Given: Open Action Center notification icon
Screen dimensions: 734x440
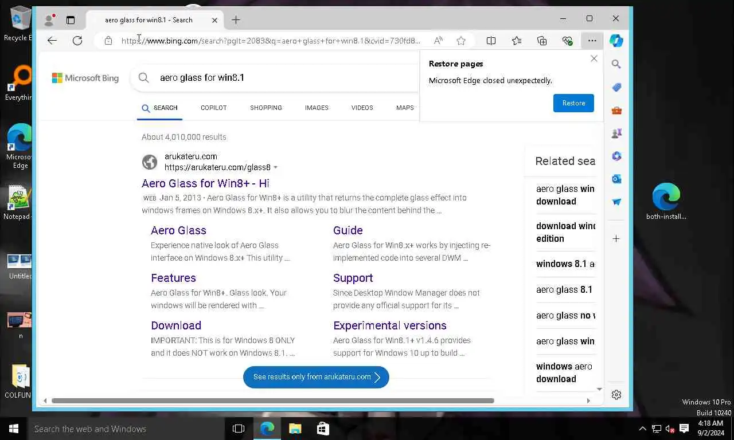Looking at the screenshot, I should [x=684, y=429].
